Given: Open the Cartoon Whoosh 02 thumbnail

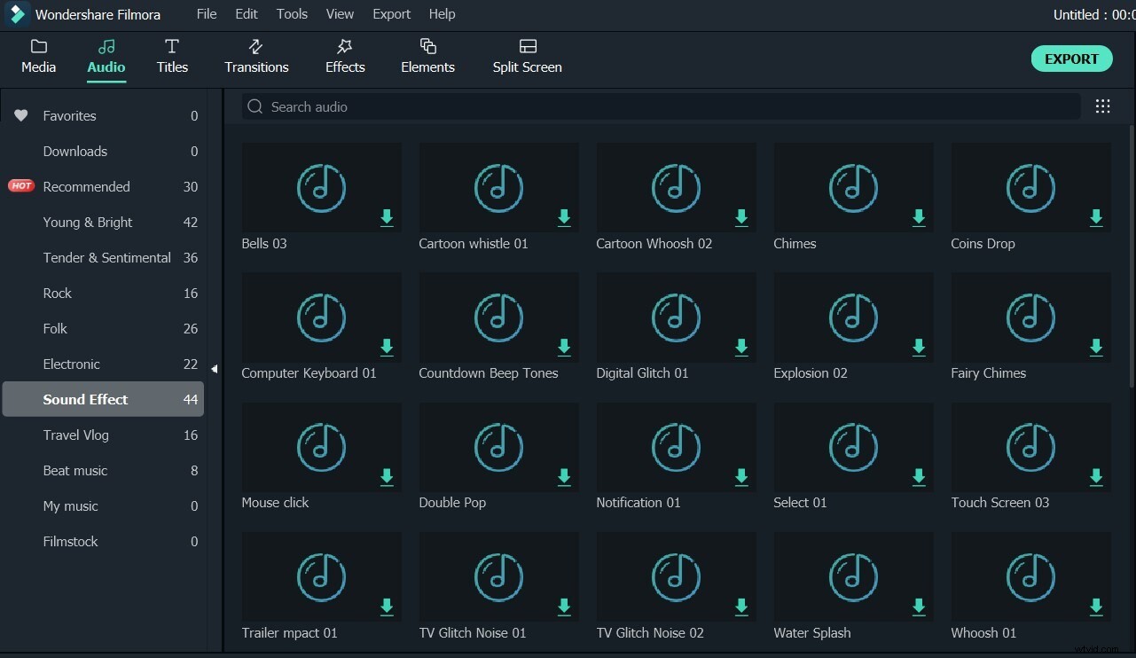Looking at the screenshot, I should (x=676, y=188).
